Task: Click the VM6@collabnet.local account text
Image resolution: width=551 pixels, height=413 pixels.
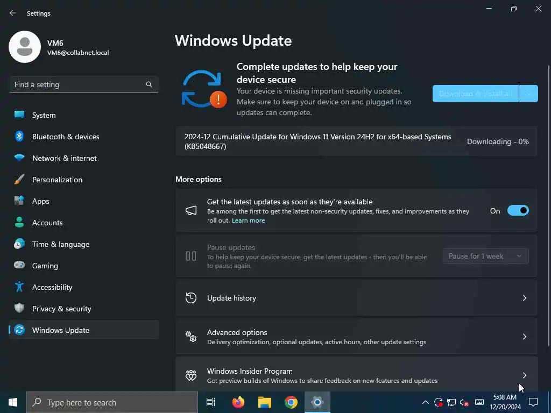Action: click(x=78, y=53)
